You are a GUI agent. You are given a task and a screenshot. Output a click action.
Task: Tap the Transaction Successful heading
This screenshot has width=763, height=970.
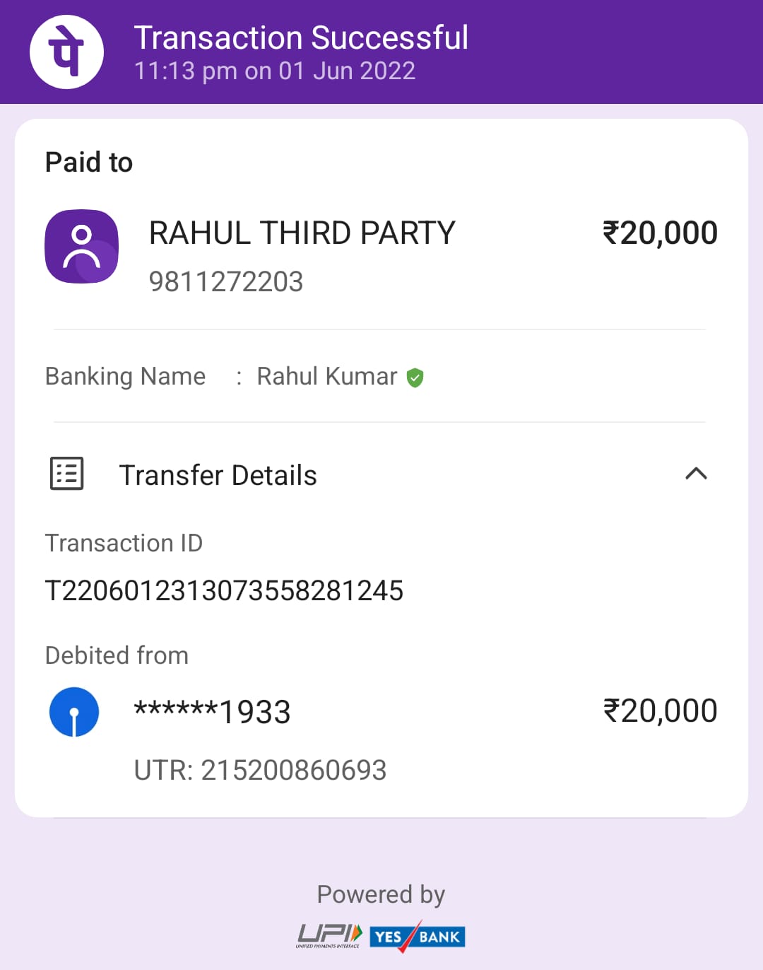click(x=302, y=38)
